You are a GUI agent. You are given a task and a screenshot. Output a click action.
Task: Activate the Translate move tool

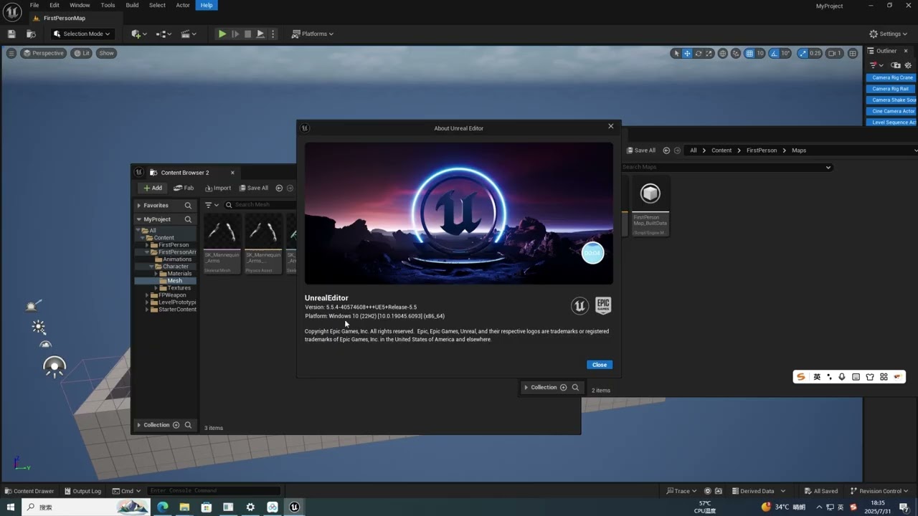(687, 53)
